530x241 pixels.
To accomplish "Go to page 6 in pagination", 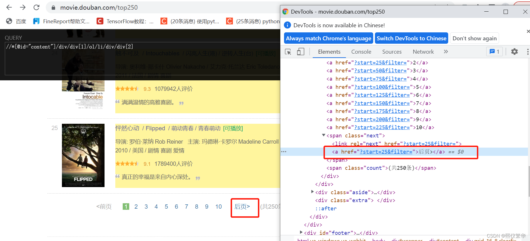I will coord(176,207).
